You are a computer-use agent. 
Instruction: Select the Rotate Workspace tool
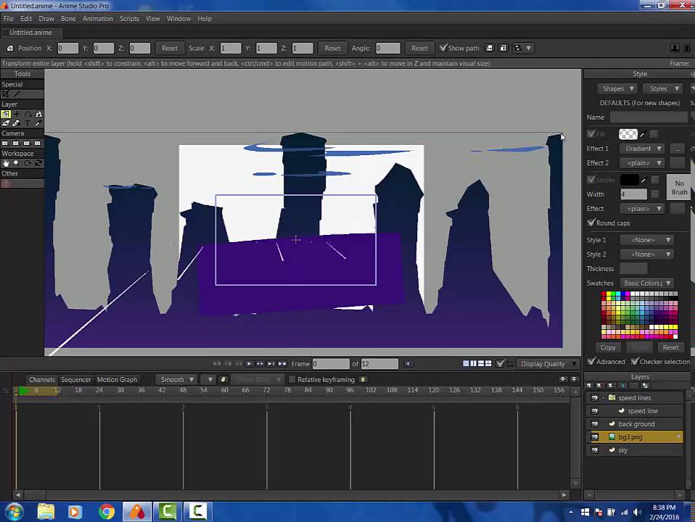click(x=28, y=163)
